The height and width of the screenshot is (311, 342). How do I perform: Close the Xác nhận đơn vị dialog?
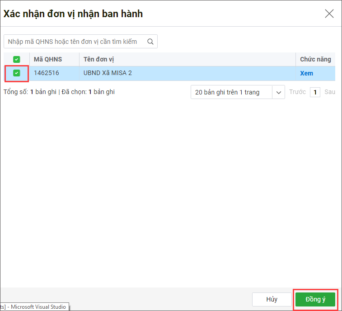point(329,14)
